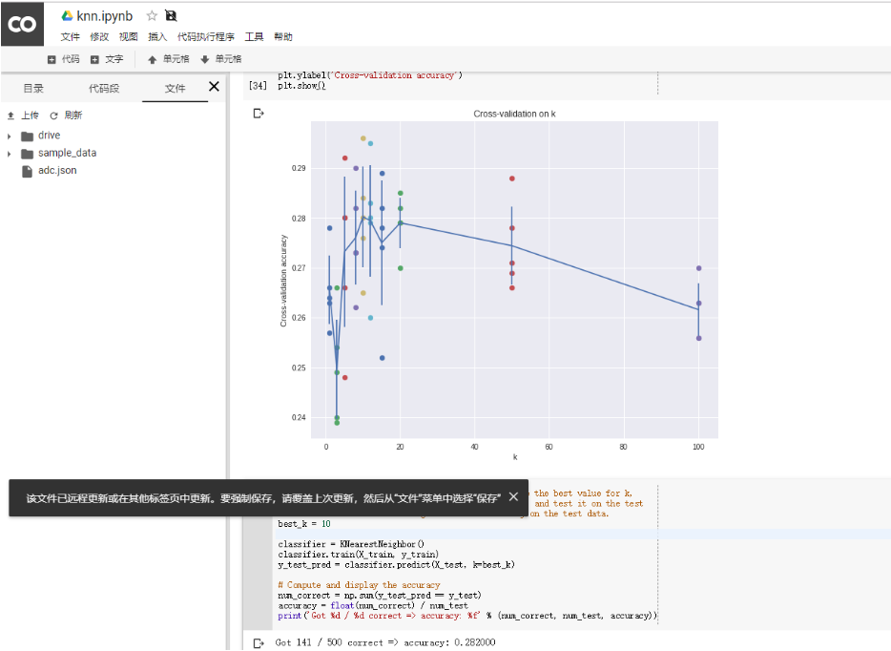The image size is (891, 651).
Task: Click the print accuracy code line
Action: [467, 616]
